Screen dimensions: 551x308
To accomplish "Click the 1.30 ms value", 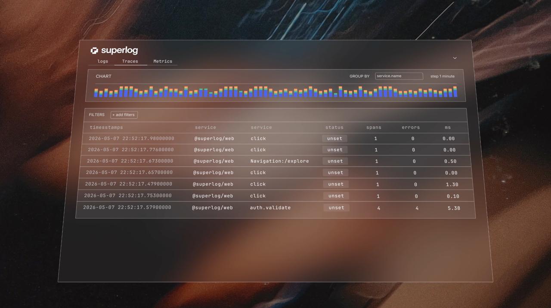I will (452, 184).
